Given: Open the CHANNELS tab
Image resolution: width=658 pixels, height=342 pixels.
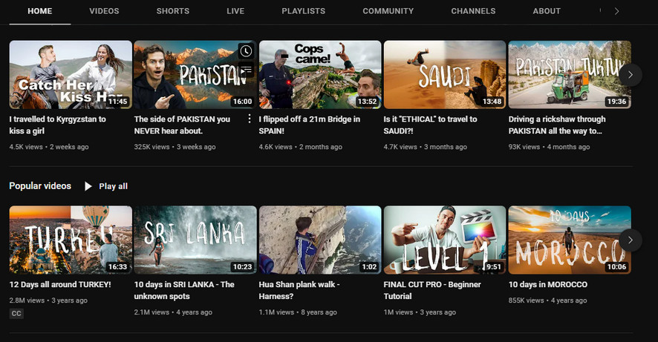Looking at the screenshot, I should tap(473, 11).
